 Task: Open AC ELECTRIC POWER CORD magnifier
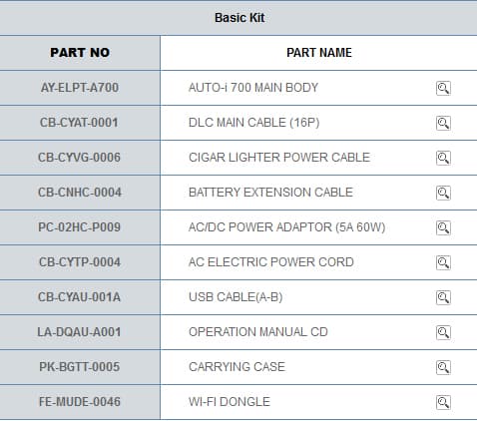[443, 262]
